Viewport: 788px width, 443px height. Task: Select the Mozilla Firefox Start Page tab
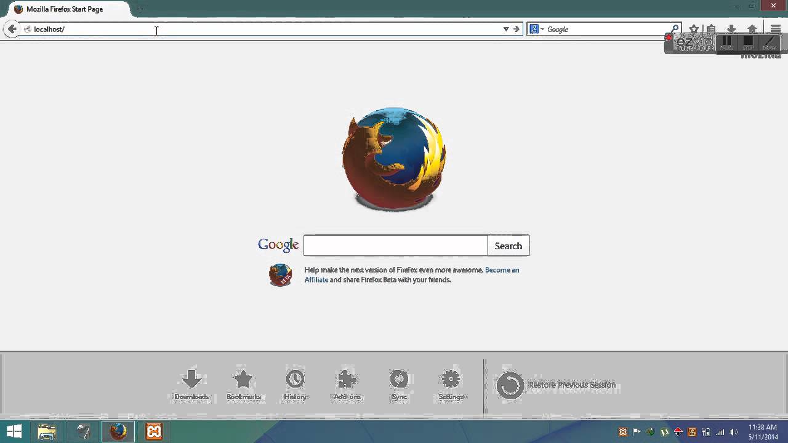68,9
